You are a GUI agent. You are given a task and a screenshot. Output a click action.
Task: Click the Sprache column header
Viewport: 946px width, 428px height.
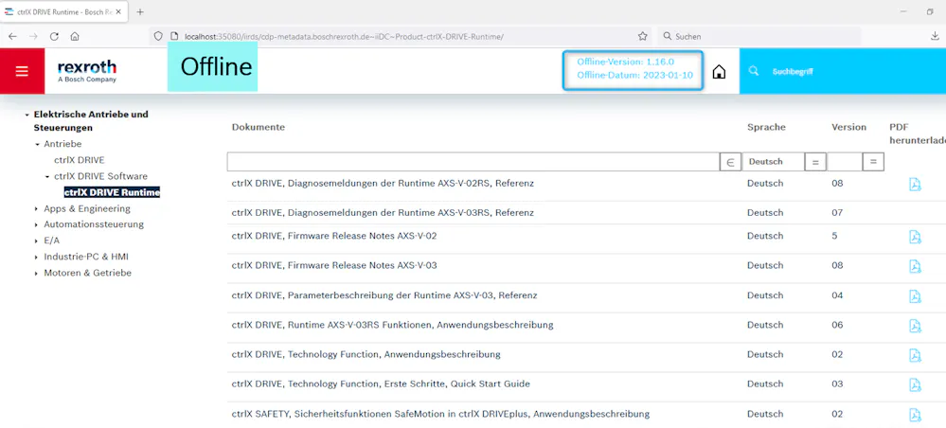pos(766,128)
